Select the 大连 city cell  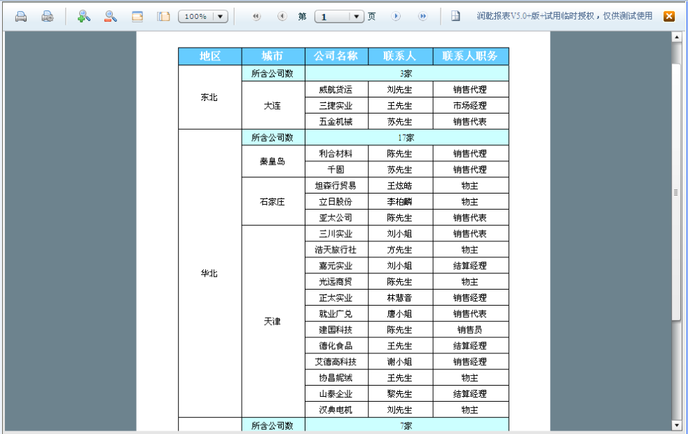click(x=273, y=105)
